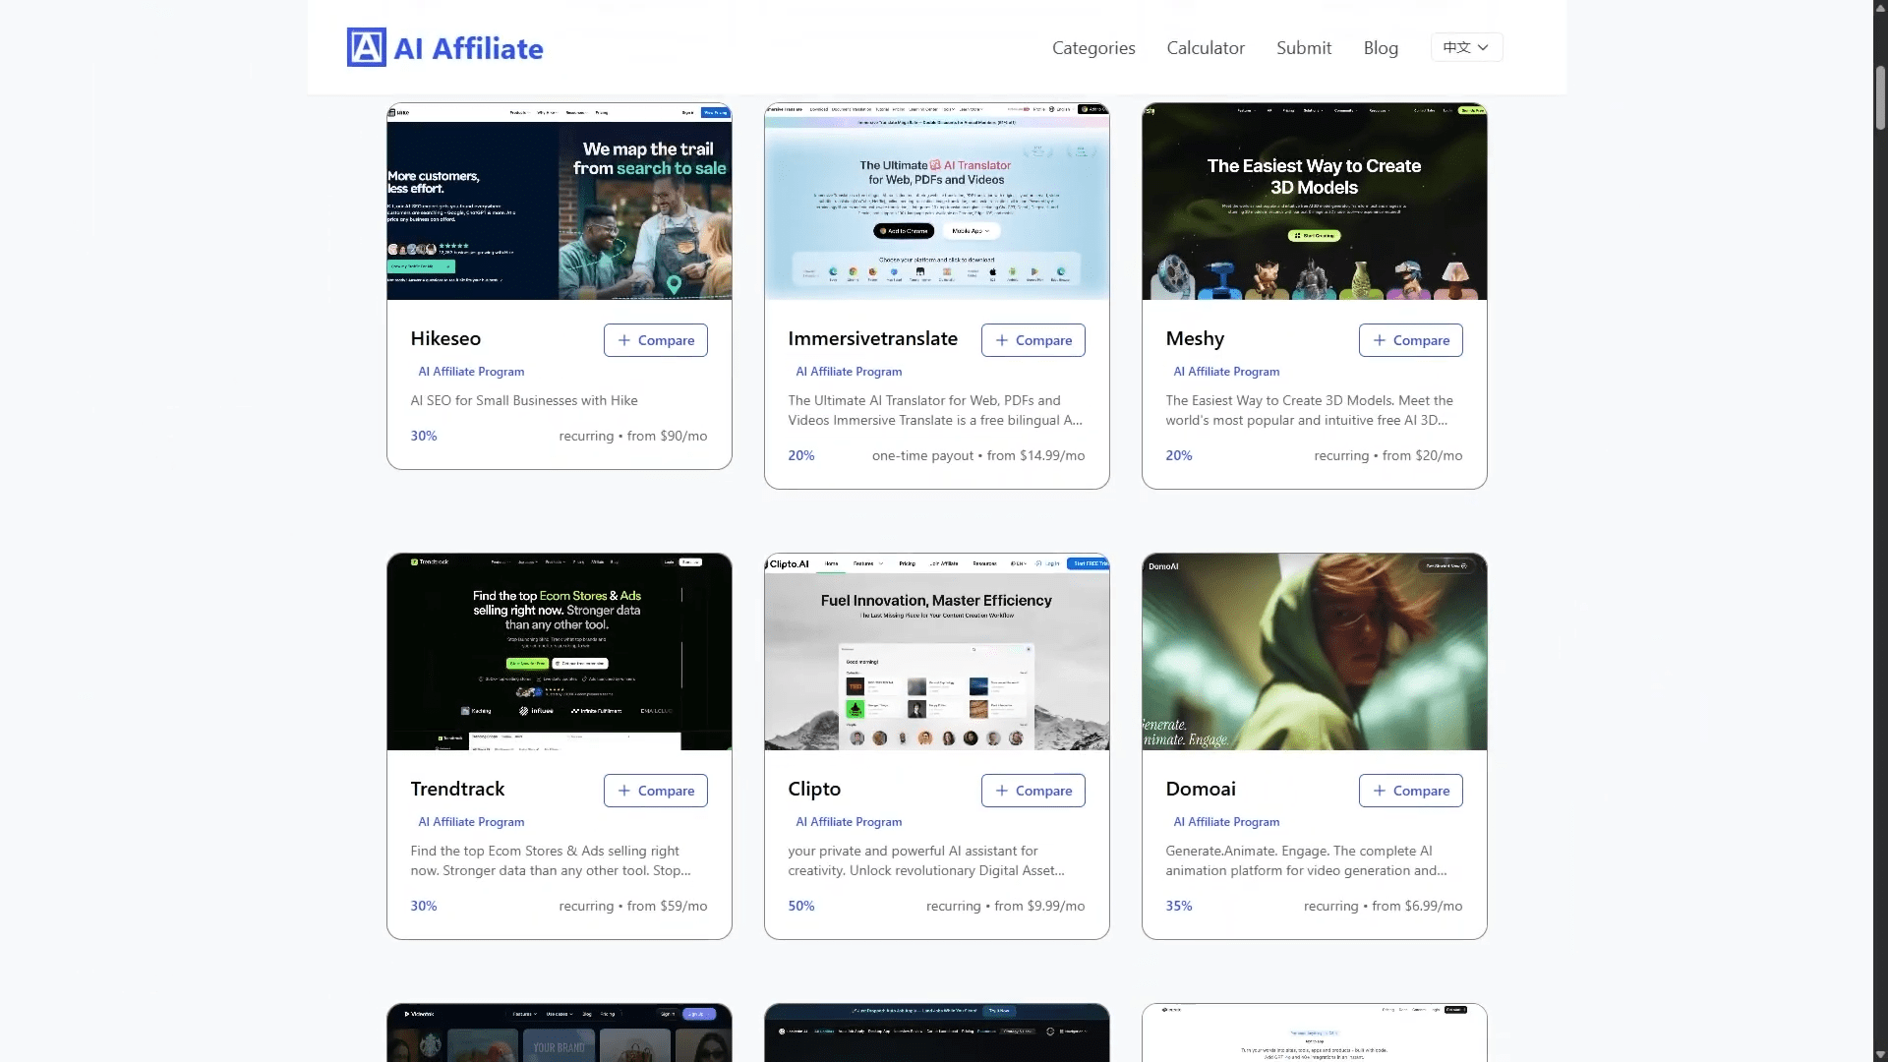Navigate to the Blog

pyautogui.click(x=1380, y=47)
